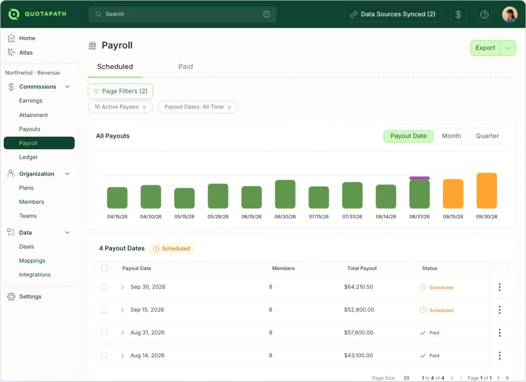
Task: Sort by the Total Payout column header
Action: click(362, 269)
